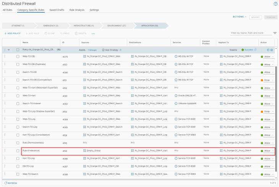Select the ENVIRONMENT (27) category
279x187 pixels.
pyautogui.click(x=116, y=26)
